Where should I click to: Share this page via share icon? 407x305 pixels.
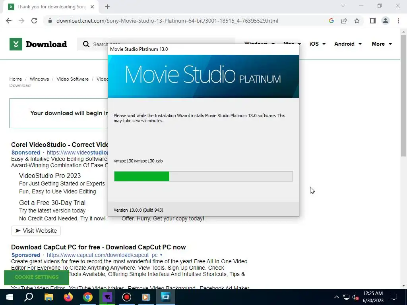click(x=344, y=21)
